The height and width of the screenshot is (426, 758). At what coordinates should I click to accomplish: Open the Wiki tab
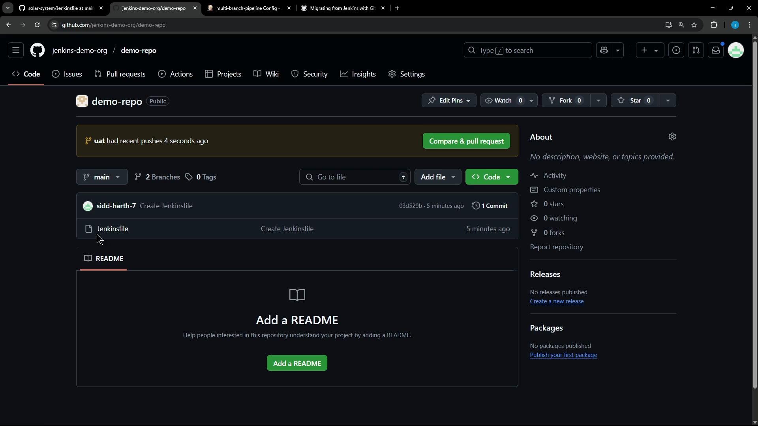coord(266,74)
